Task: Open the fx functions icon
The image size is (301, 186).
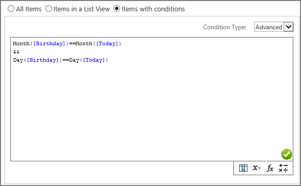Action: (270, 168)
